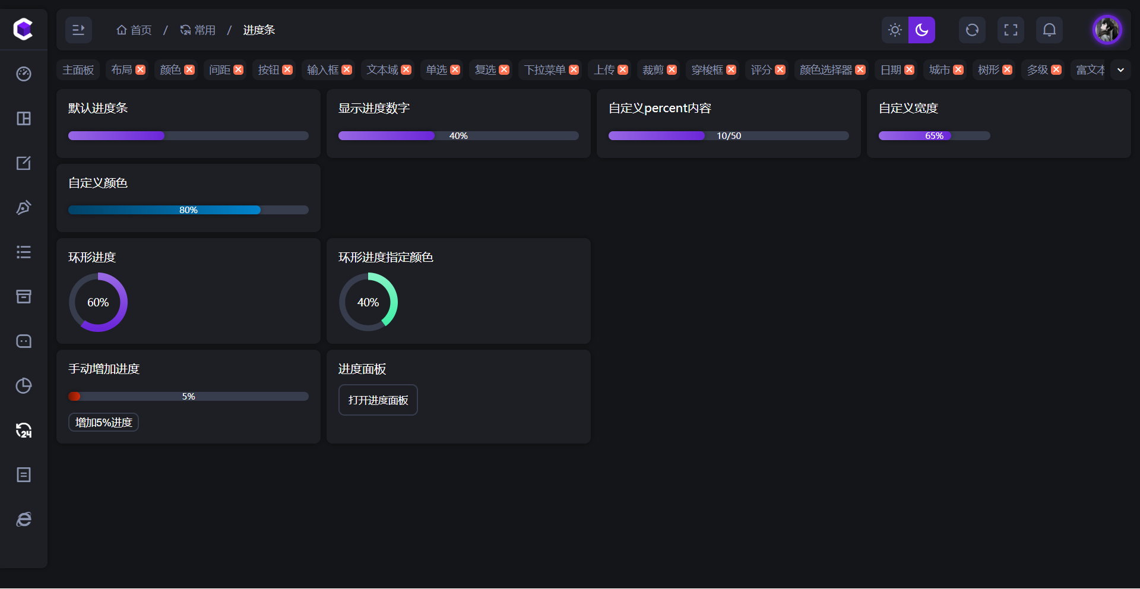Switch to the 布局 tab
The height and width of the screenshot is (589, 1140).
[122, 70]
